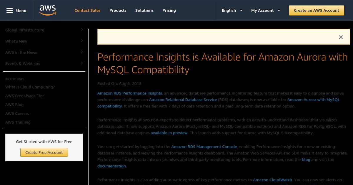Follow the blog link
Screen dimensions: 353x185
(x=306, y=159)
